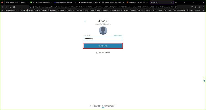Click the browser back arrow
This screenshot has height=110, width=206.
(3, 7)
